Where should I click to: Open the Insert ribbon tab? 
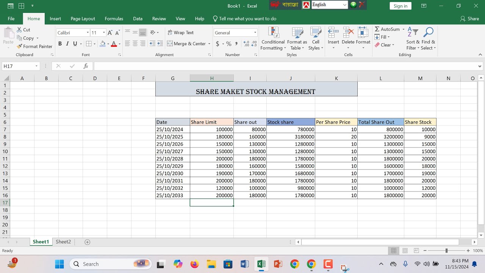[55, 19]
